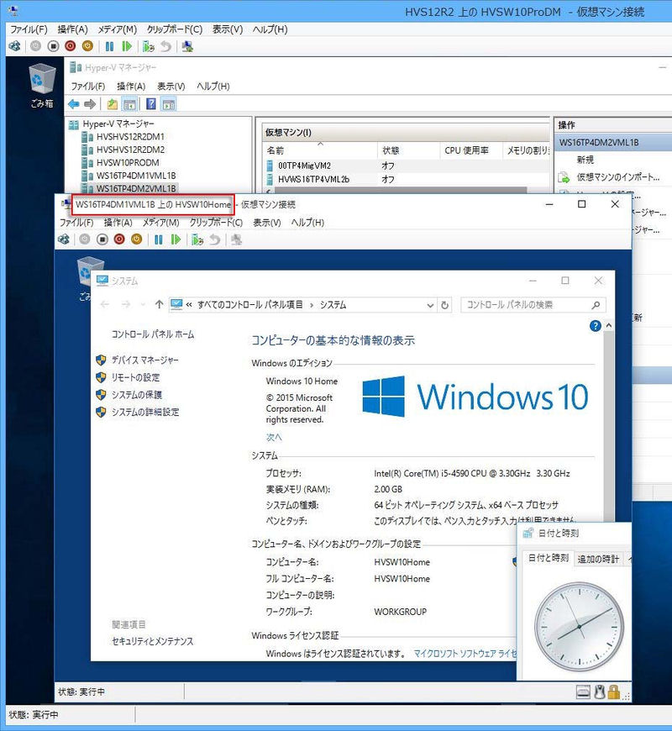Pause the HVSW10Home virtual machine

click(x=159, y=239)
